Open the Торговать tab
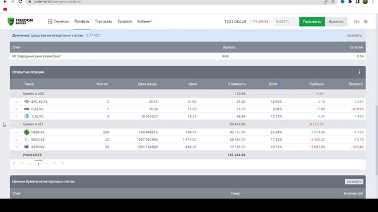This screenshot has width=378, height=212. [103, 21]
